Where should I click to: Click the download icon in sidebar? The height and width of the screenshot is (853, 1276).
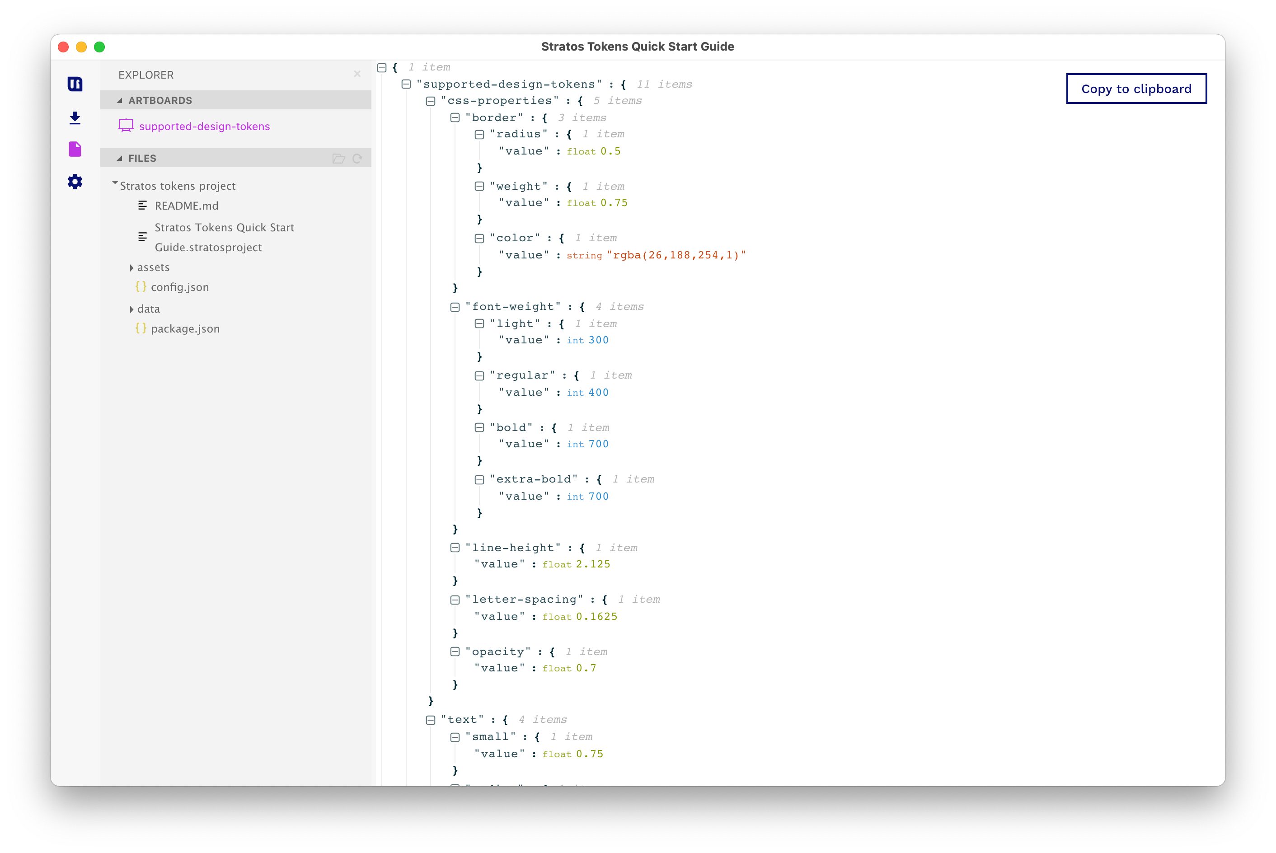pyautogui.click(x=75, y=117)
